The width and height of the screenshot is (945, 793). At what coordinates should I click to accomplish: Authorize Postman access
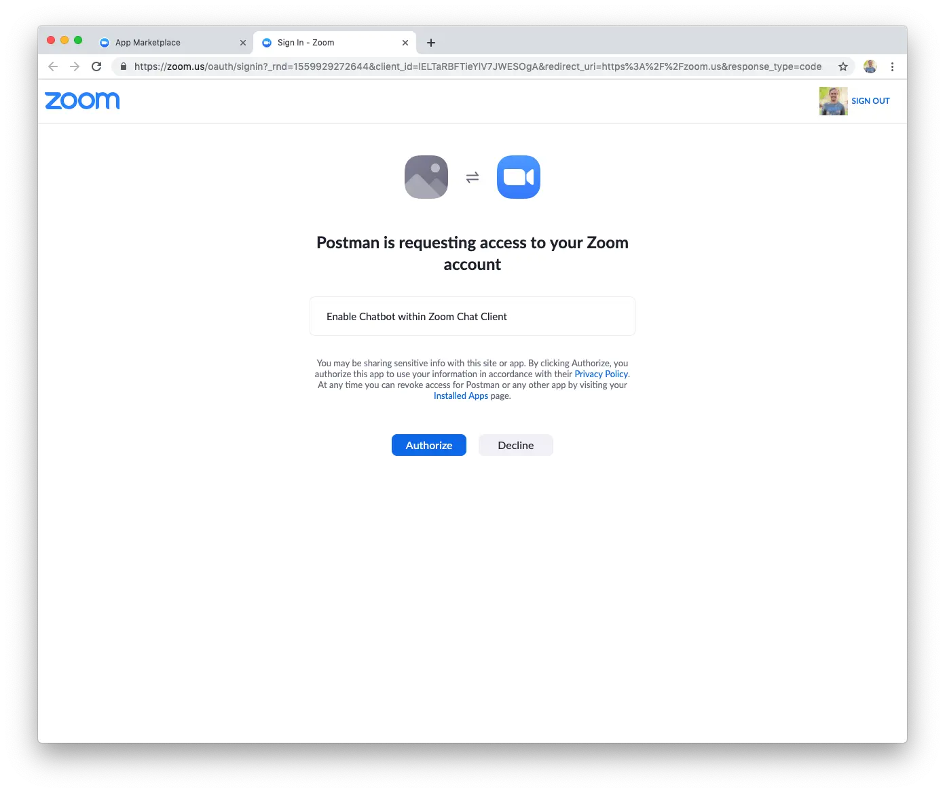tap(429, 445)
